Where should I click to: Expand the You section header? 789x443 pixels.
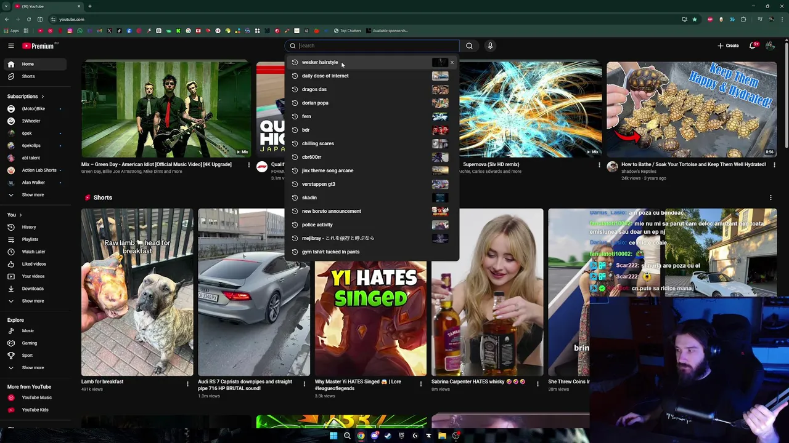click(15, 215)
